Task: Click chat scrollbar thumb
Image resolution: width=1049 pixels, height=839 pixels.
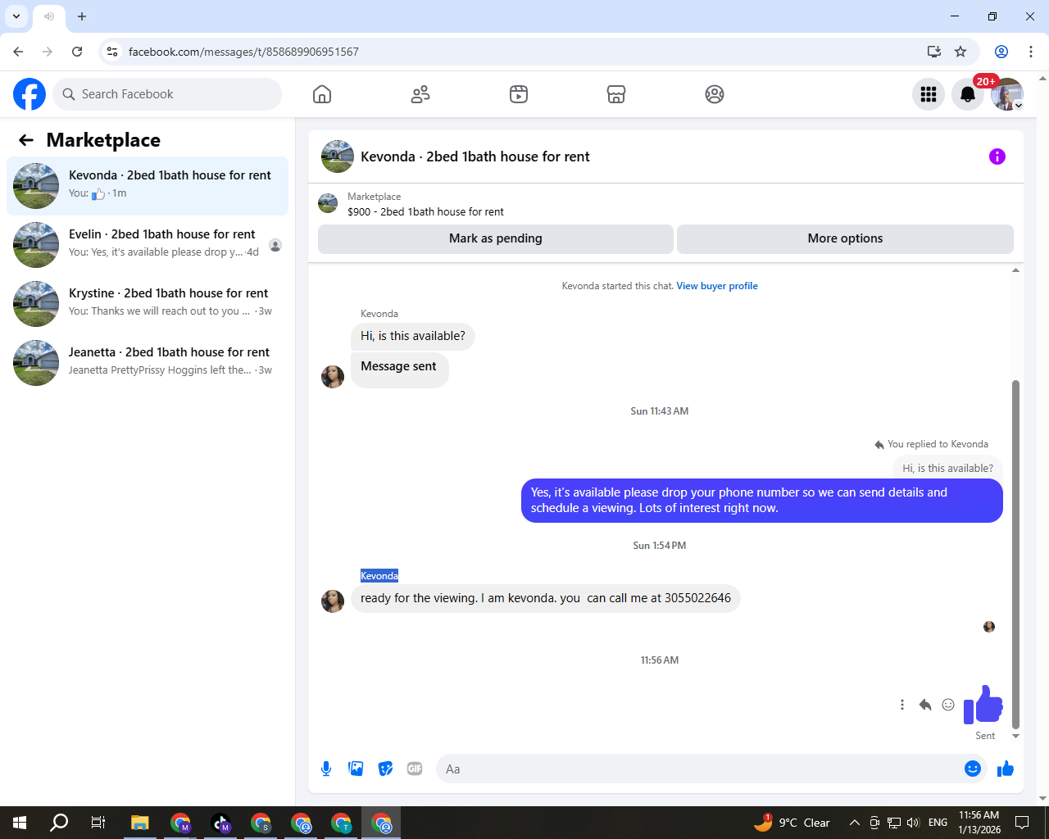Action: click(x=1016, y=554)
